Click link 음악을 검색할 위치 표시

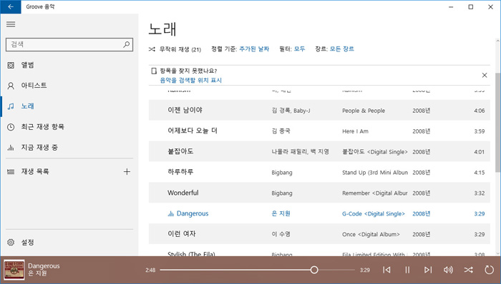(x=191, y=80)
